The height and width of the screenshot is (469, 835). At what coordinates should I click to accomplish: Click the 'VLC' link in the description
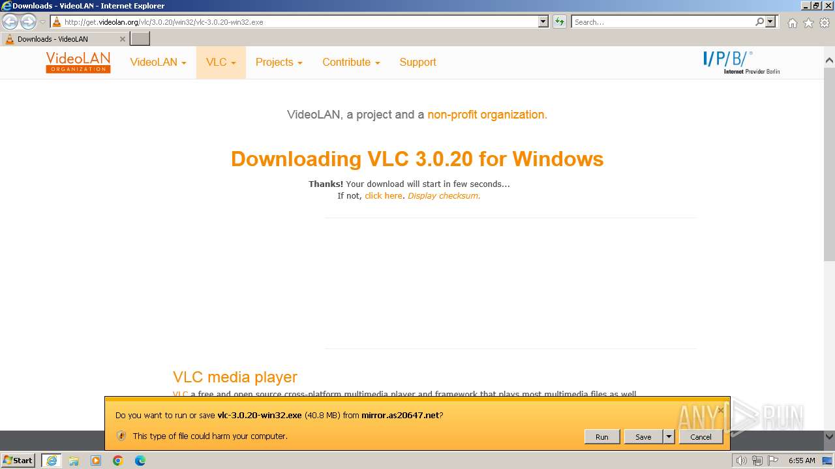pyautogui.click(x=180, y=394)
